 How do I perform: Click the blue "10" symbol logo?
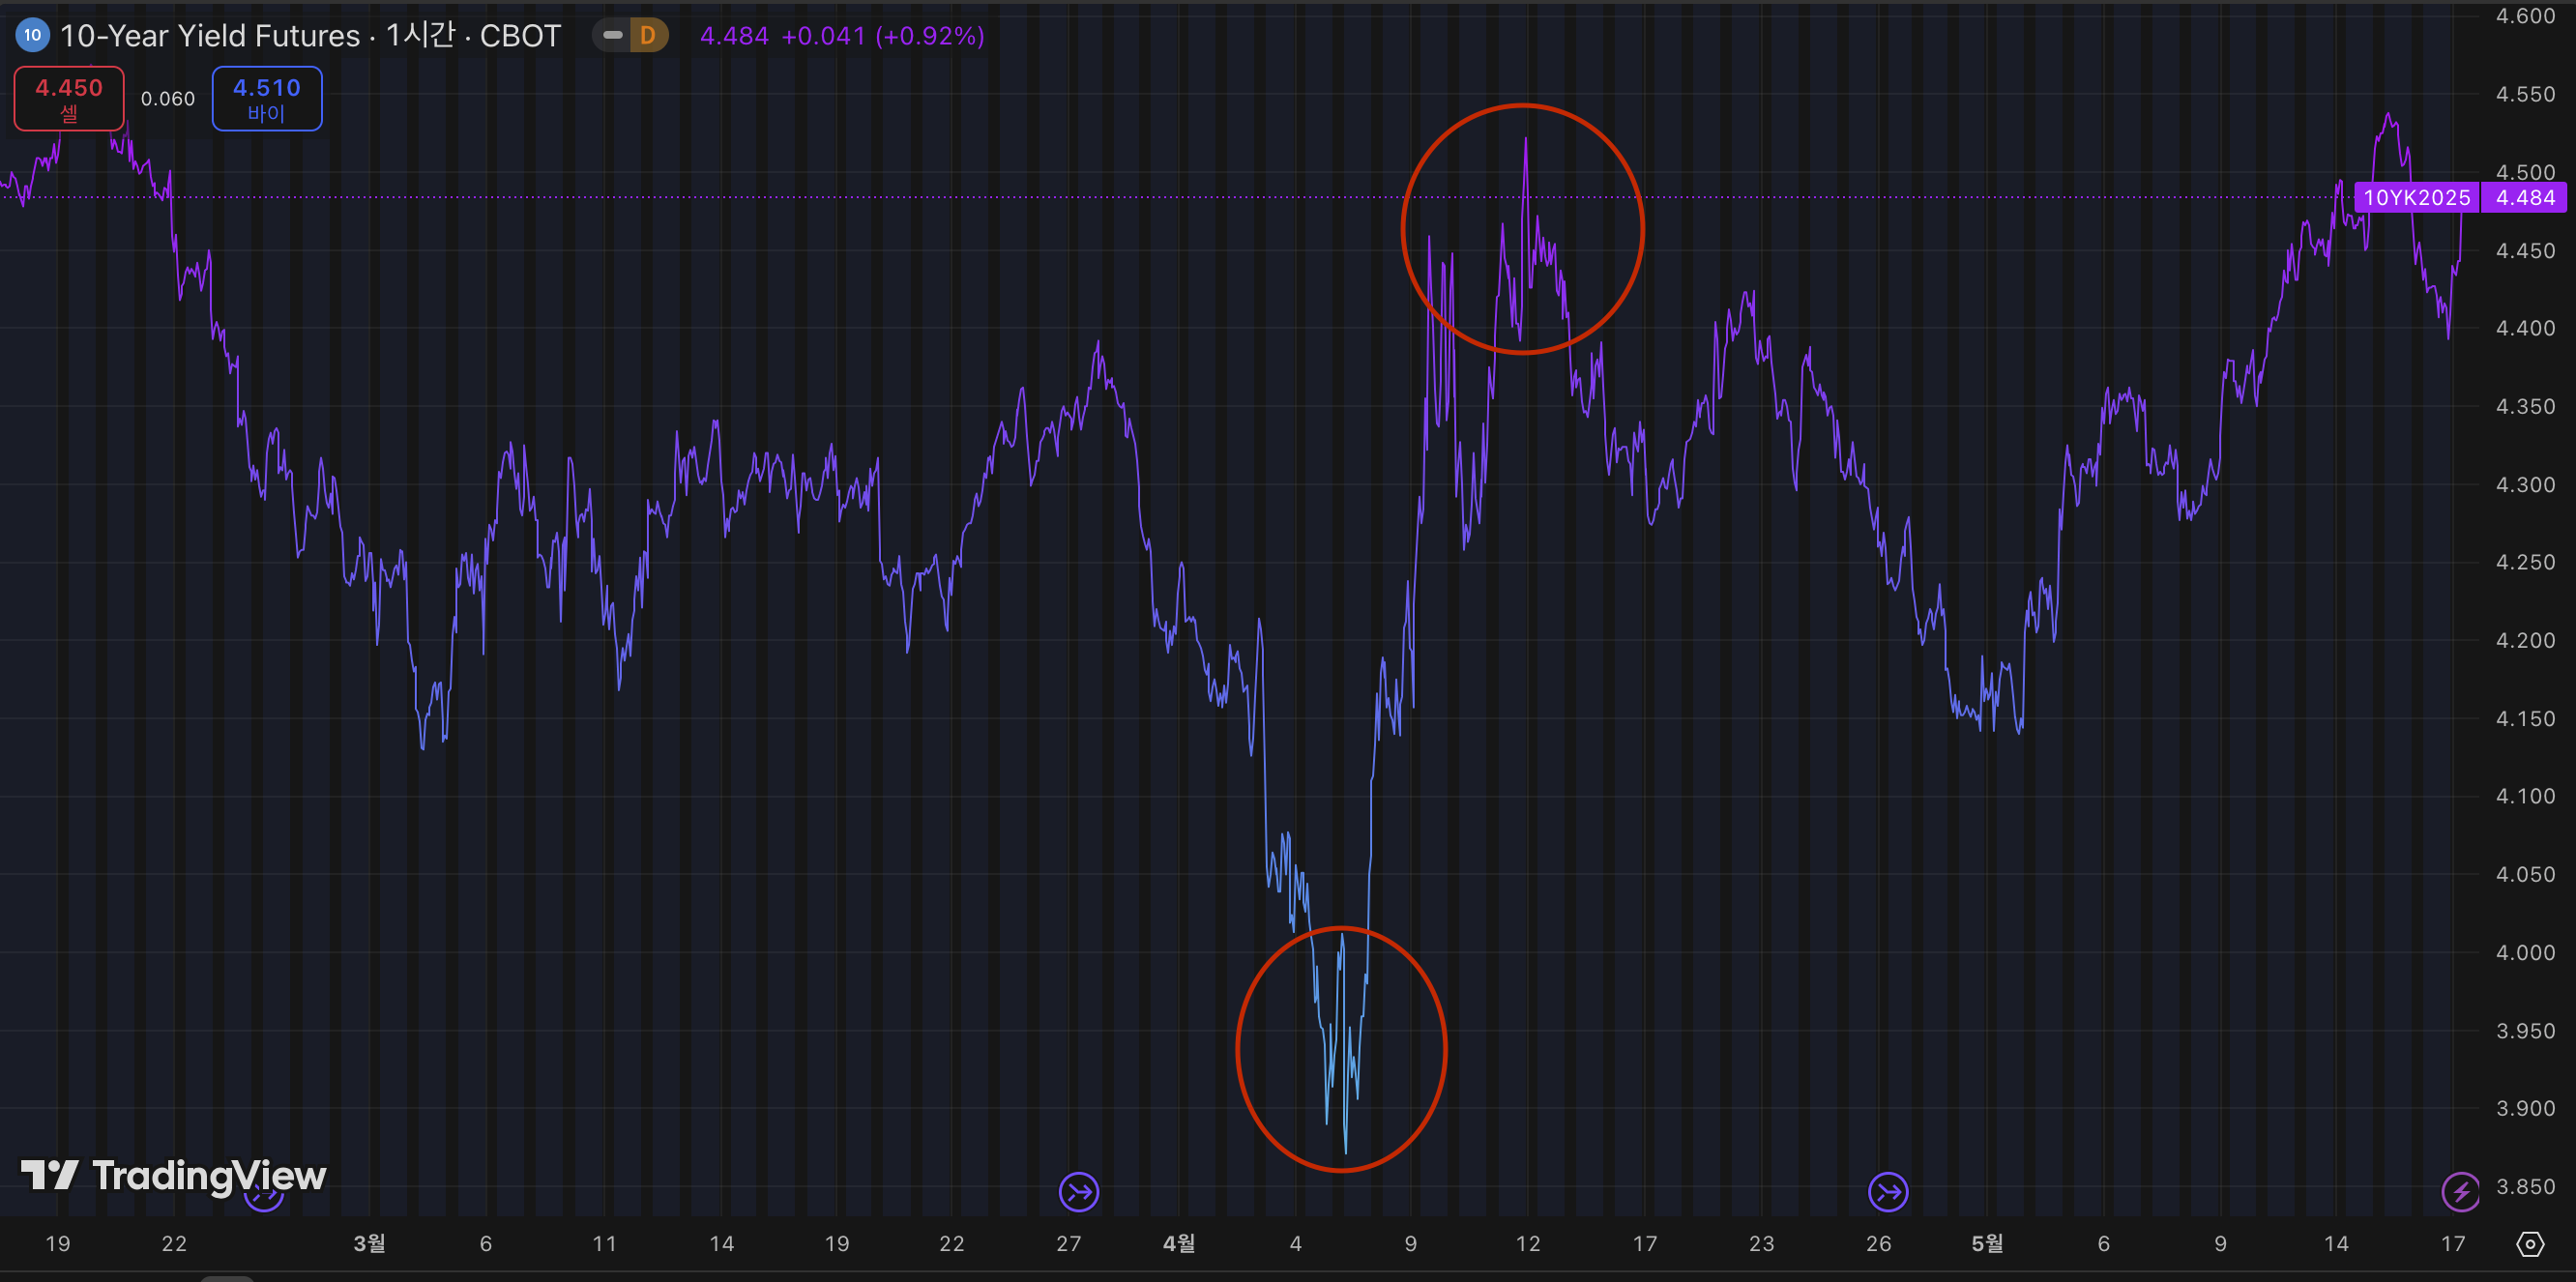click(x=32, y=36)
